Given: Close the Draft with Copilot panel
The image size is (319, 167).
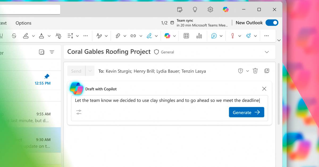Looking at the screenshot, I should pyautogui.click(x=264, y=89).
